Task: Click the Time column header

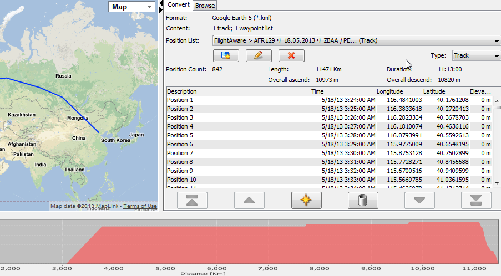Action: pos(317,91)
